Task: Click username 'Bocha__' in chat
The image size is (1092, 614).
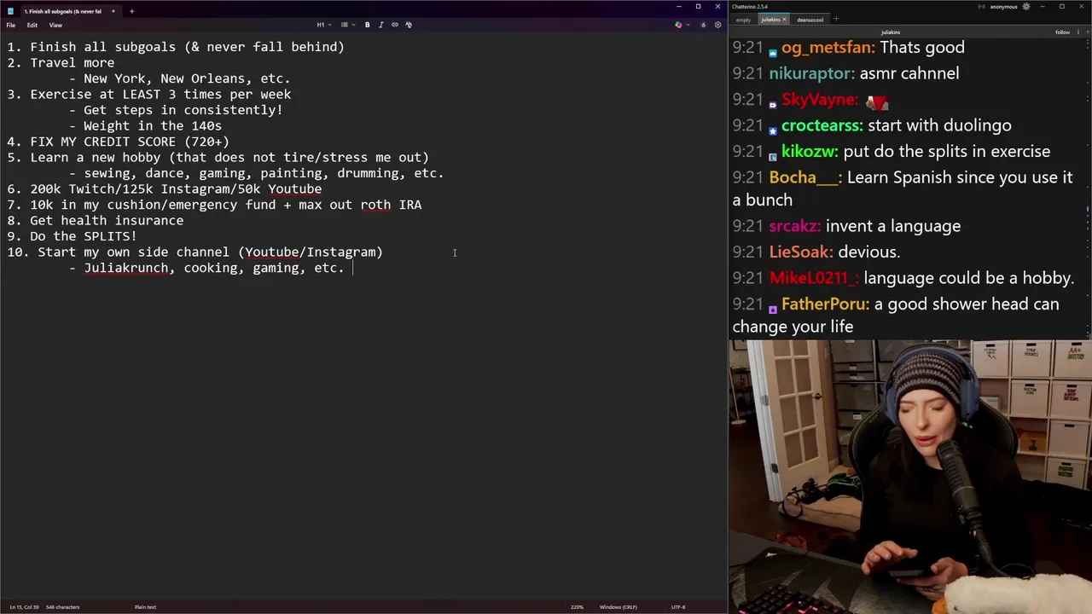Action: click(x=805, y=177)
